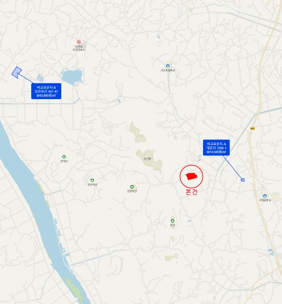The height and width of the screenshot is (304, 282).
Task: Click the 고산봉 mountain name label
Action: point(147,159)
